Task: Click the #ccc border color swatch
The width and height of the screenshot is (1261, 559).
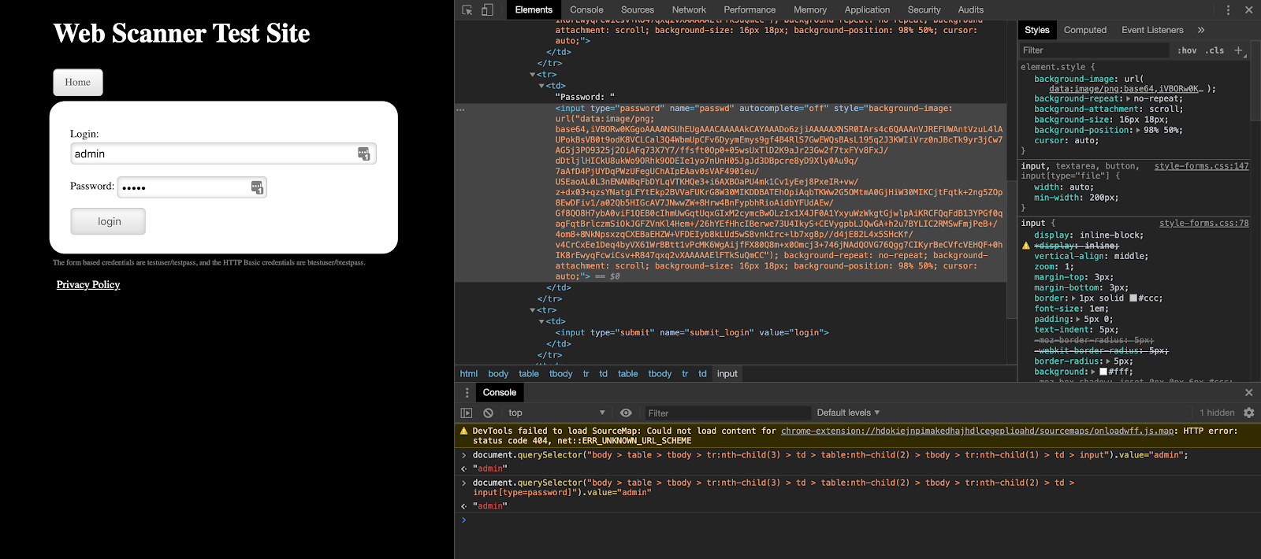Action: [1133, 298]
